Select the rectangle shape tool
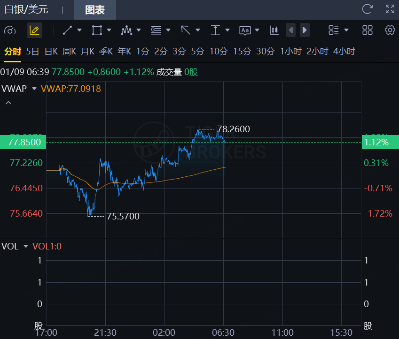The height and width of the screenshot is (339, 399). tap(97, 30)
